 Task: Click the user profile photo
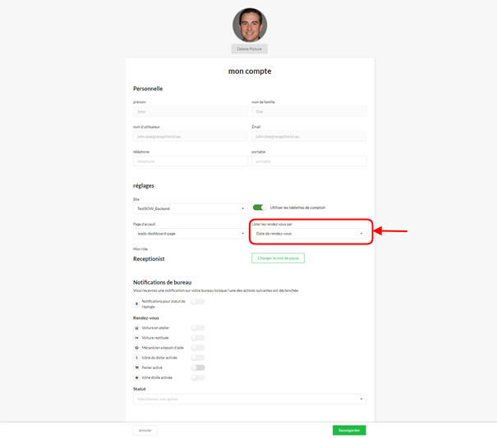pyautogui.click(x=250, y=25)
